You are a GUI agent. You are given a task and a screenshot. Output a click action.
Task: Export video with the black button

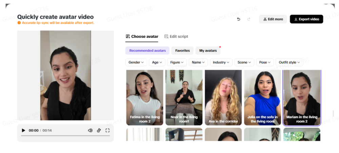tap(306, 19)
